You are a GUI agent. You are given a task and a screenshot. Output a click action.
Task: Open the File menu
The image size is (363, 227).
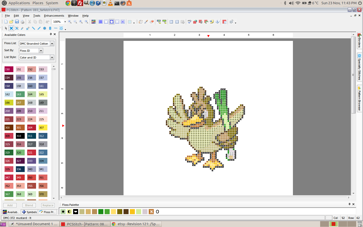[7, 16]
